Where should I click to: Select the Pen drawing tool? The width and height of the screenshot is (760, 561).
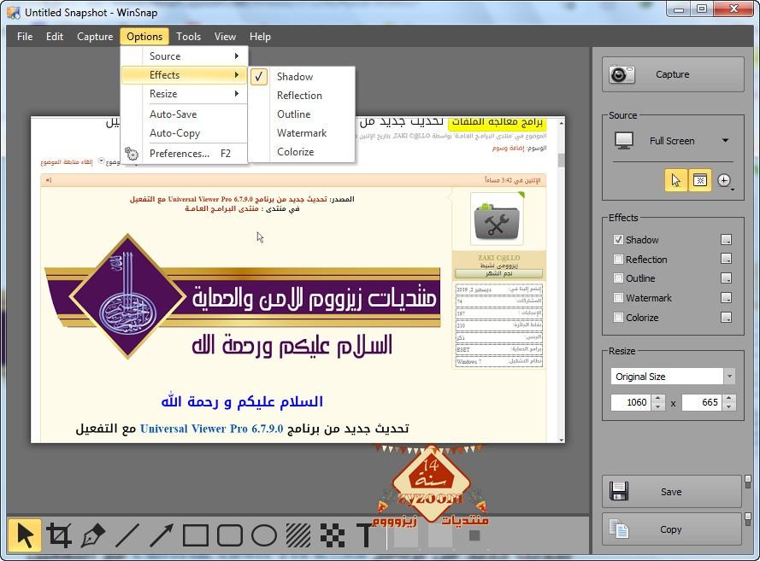(93, 535)
